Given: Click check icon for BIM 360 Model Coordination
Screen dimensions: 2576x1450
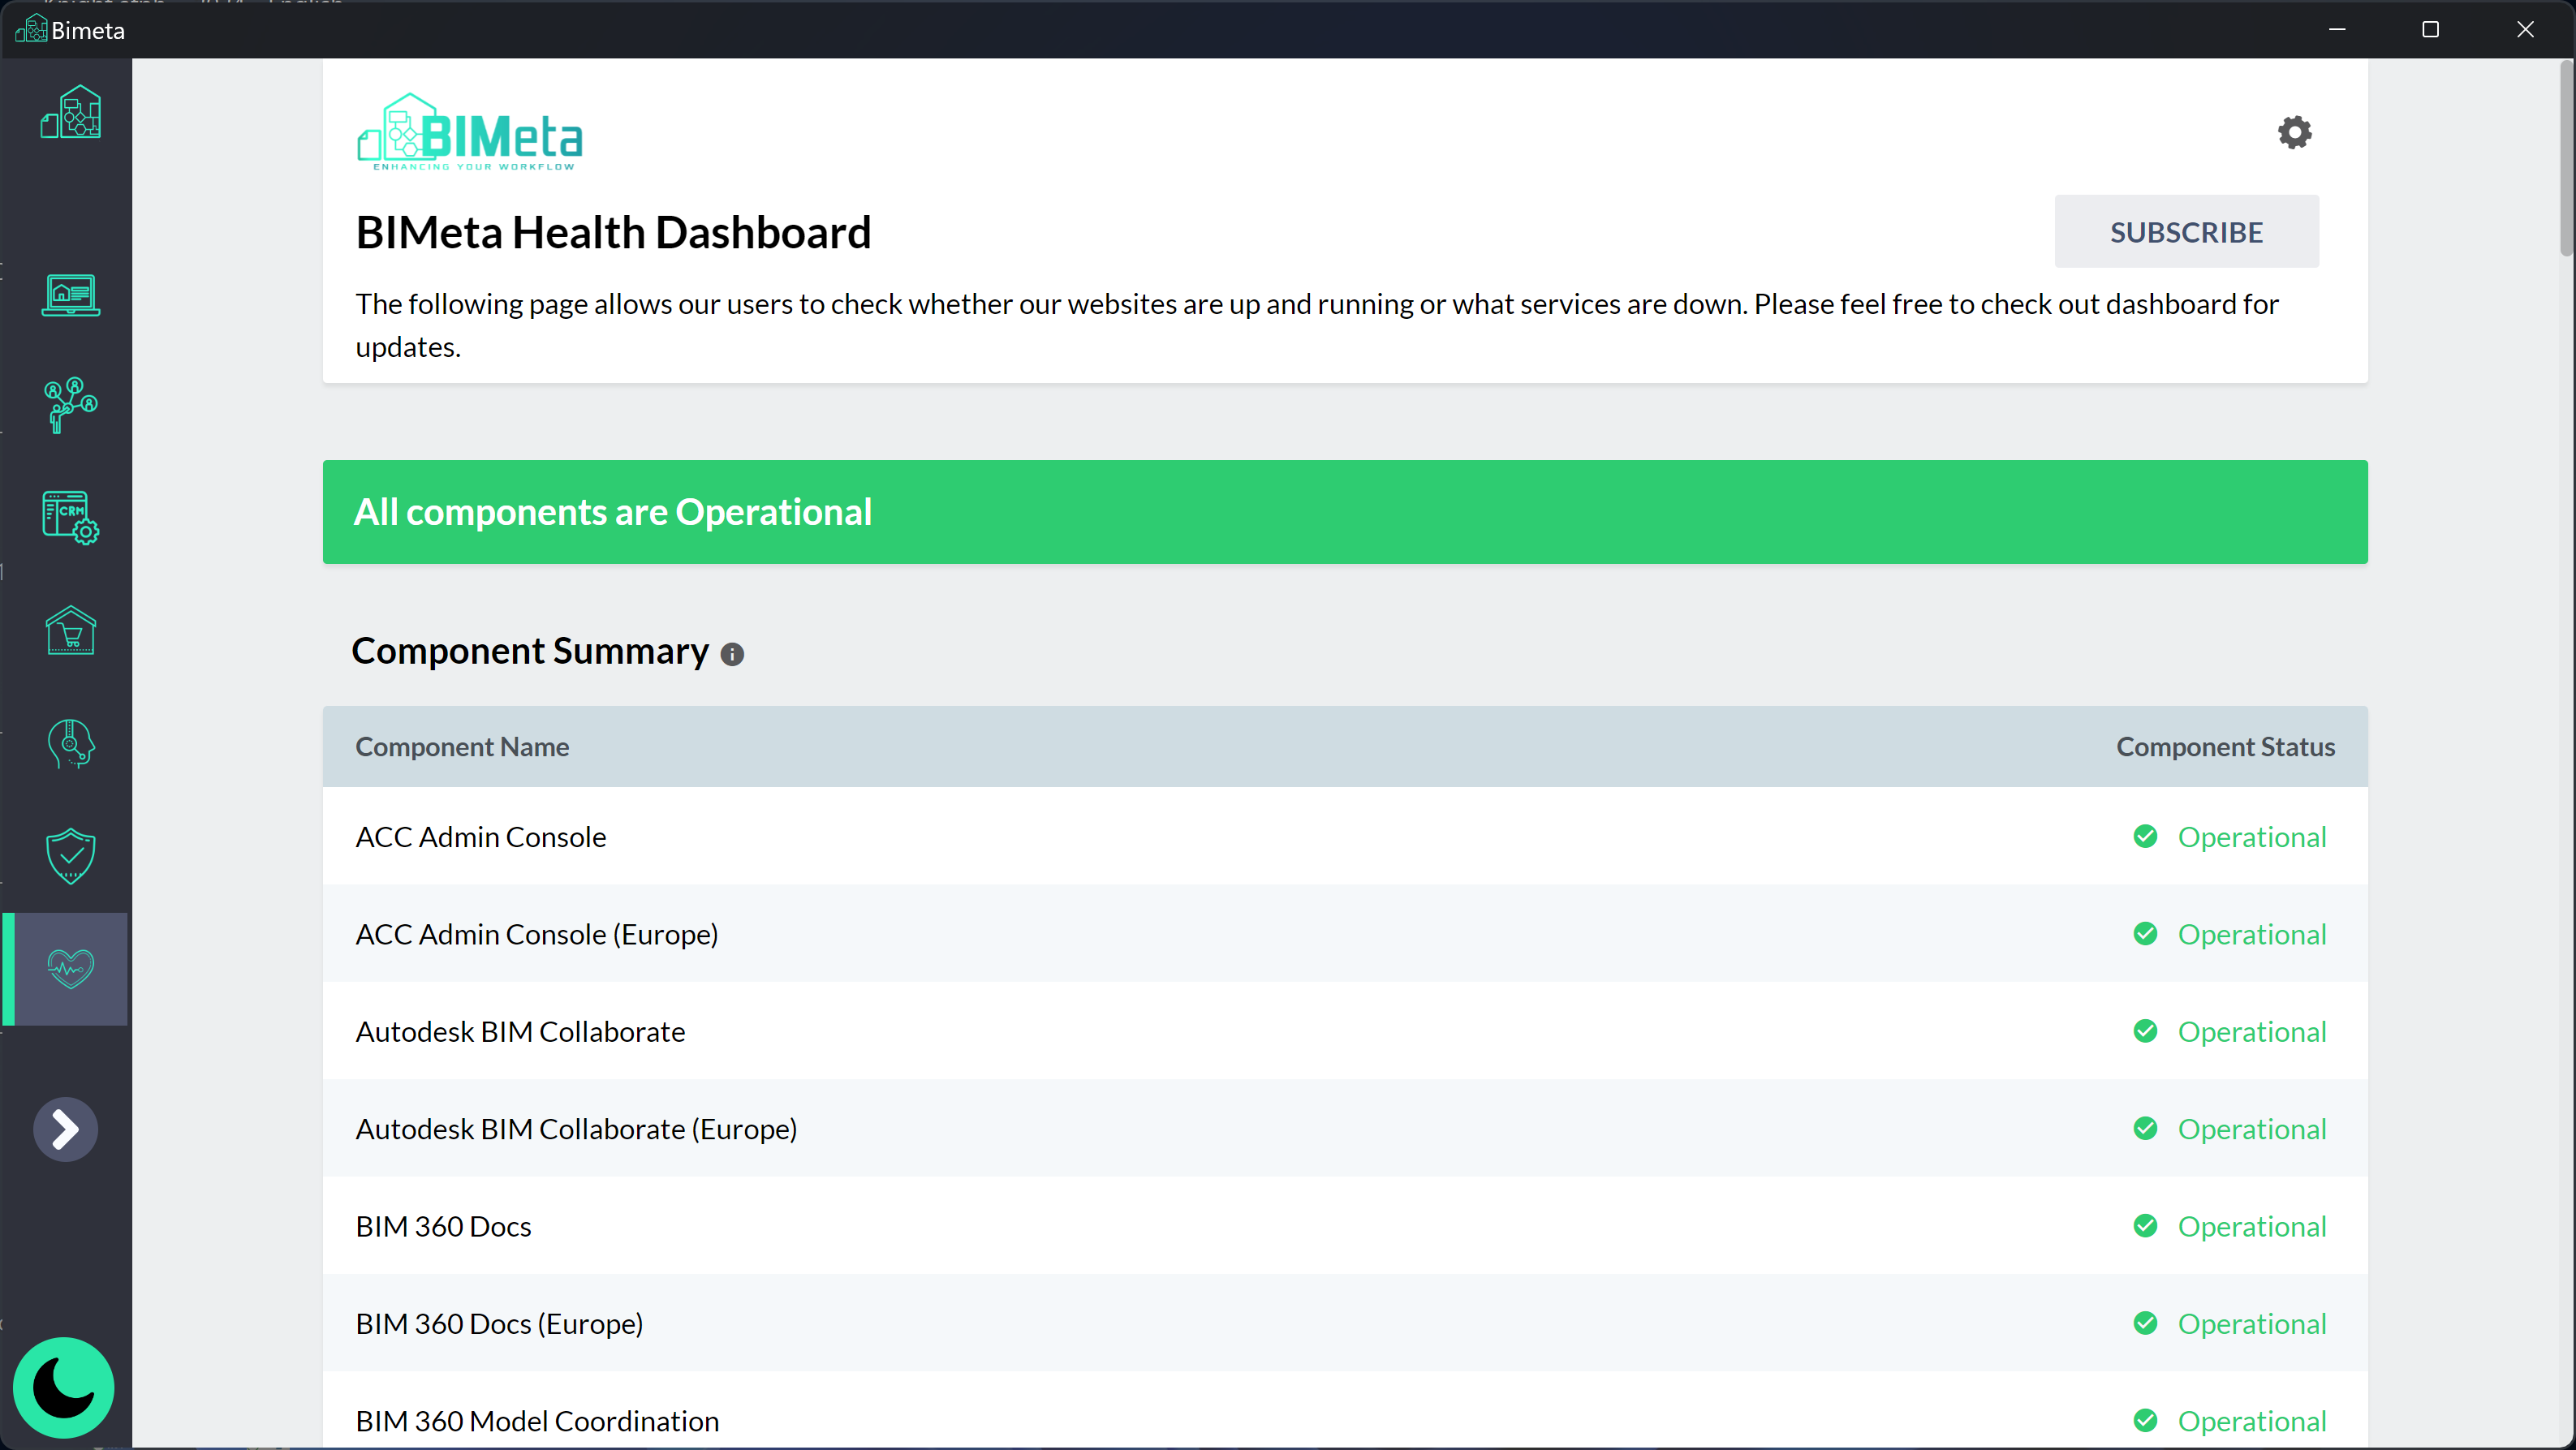Looking at the screenshot, I should [2145, 1420].
